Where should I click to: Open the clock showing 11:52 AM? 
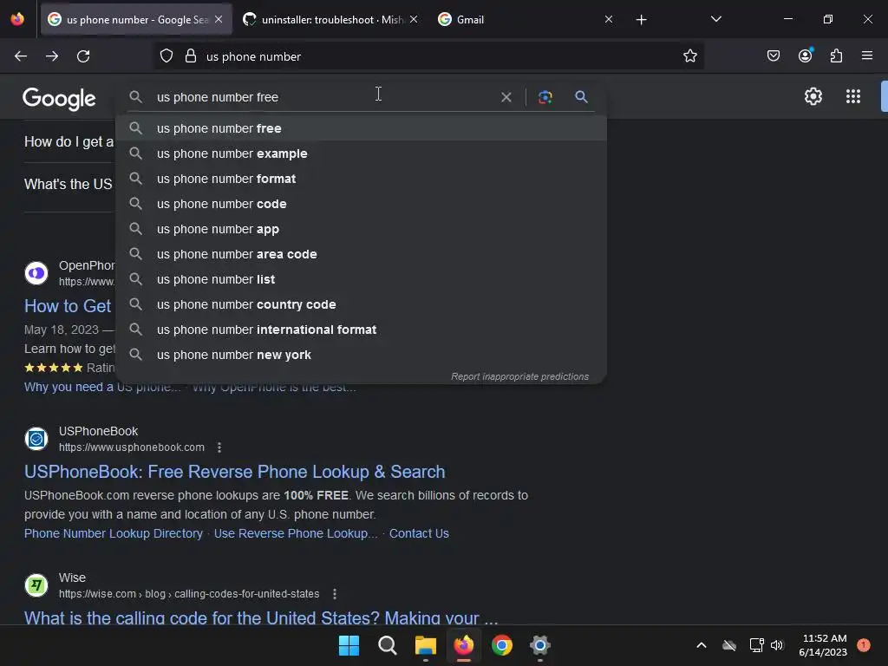824,645
